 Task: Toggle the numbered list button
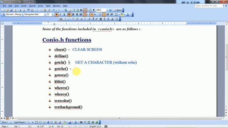100,15
